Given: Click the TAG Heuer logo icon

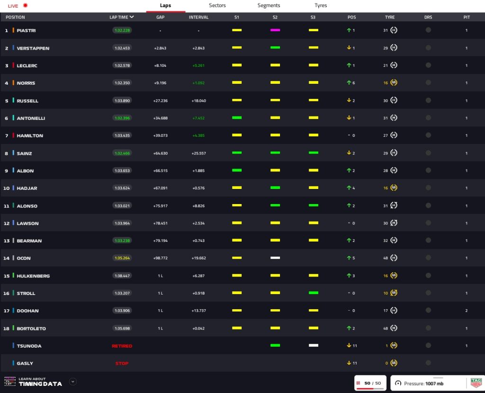Looking at the screenshot, I should coord(476,383).
